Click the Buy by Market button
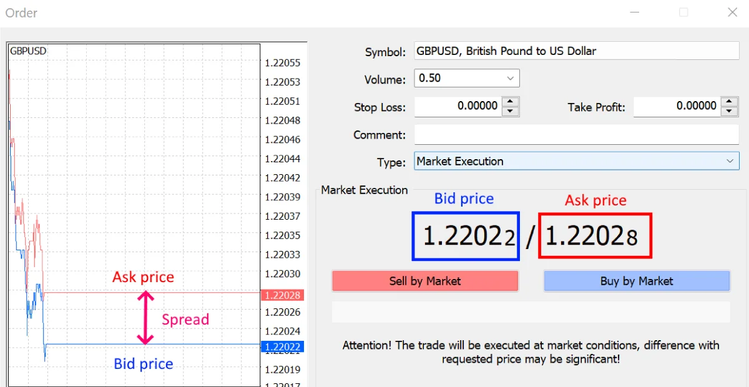 [636, 281]
